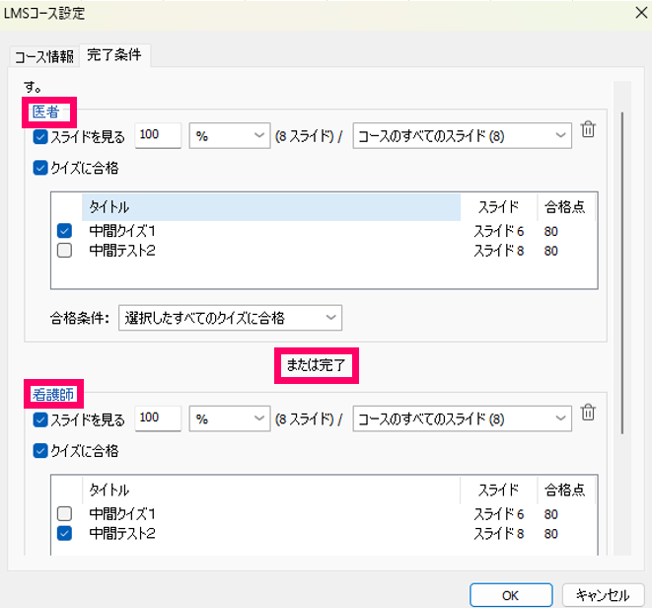Select 中間テスト2 title in 看護師 list

[x=122, y=533]
